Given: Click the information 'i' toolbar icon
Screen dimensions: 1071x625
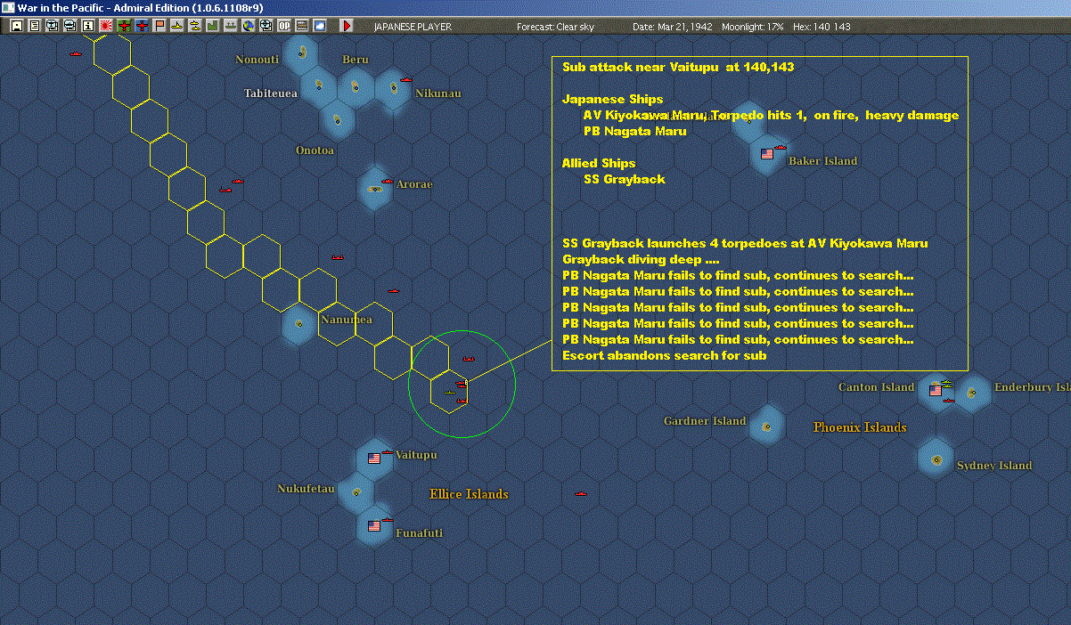Looking at the screenshot, I should (x=87, y=26).
